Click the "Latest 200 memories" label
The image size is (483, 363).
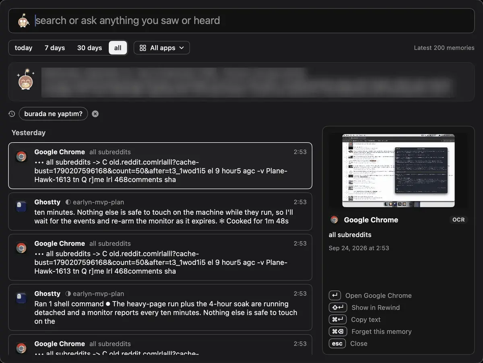tap(444, 48)
